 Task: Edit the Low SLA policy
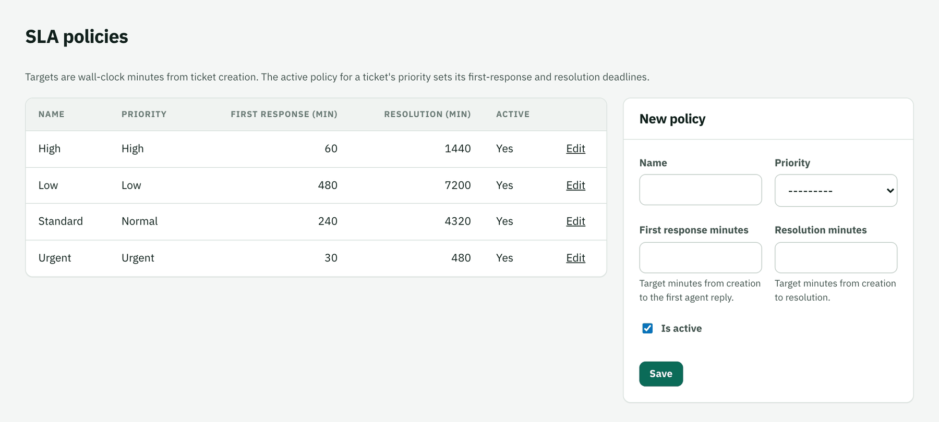pyautogui.click(x=575, y=185)
